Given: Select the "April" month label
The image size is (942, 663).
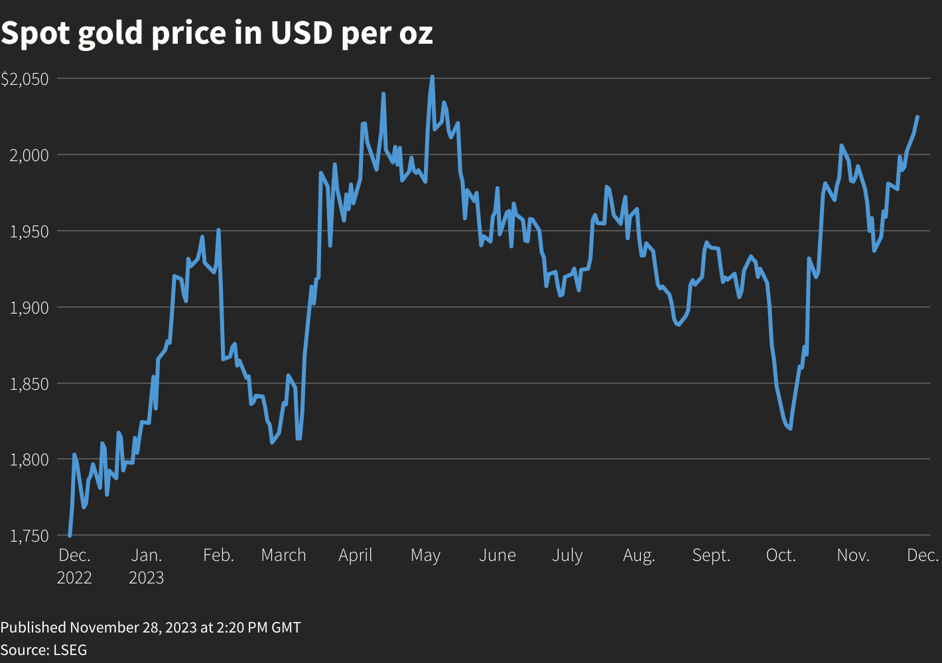Looking at the screenshot, I should point(356,556).
